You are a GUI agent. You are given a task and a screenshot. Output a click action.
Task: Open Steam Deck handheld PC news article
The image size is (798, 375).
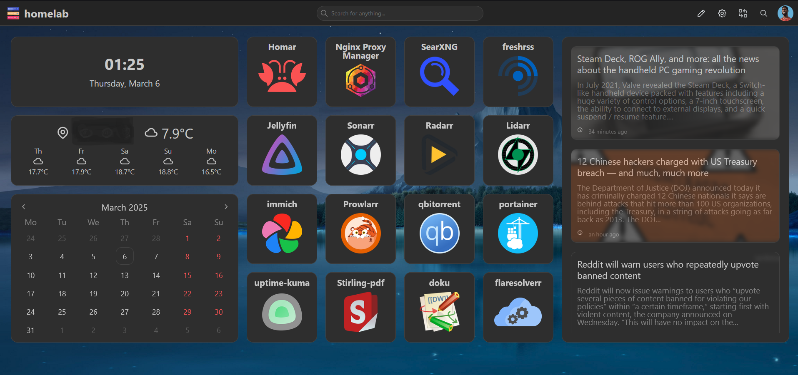(x=675, y=93)
